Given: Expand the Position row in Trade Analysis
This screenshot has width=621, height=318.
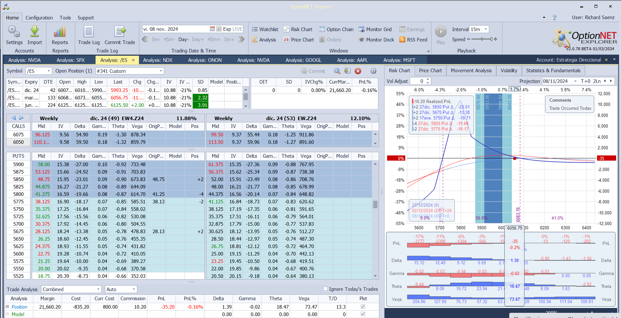Looking at the screenshot, I should [x=7, y=307].
